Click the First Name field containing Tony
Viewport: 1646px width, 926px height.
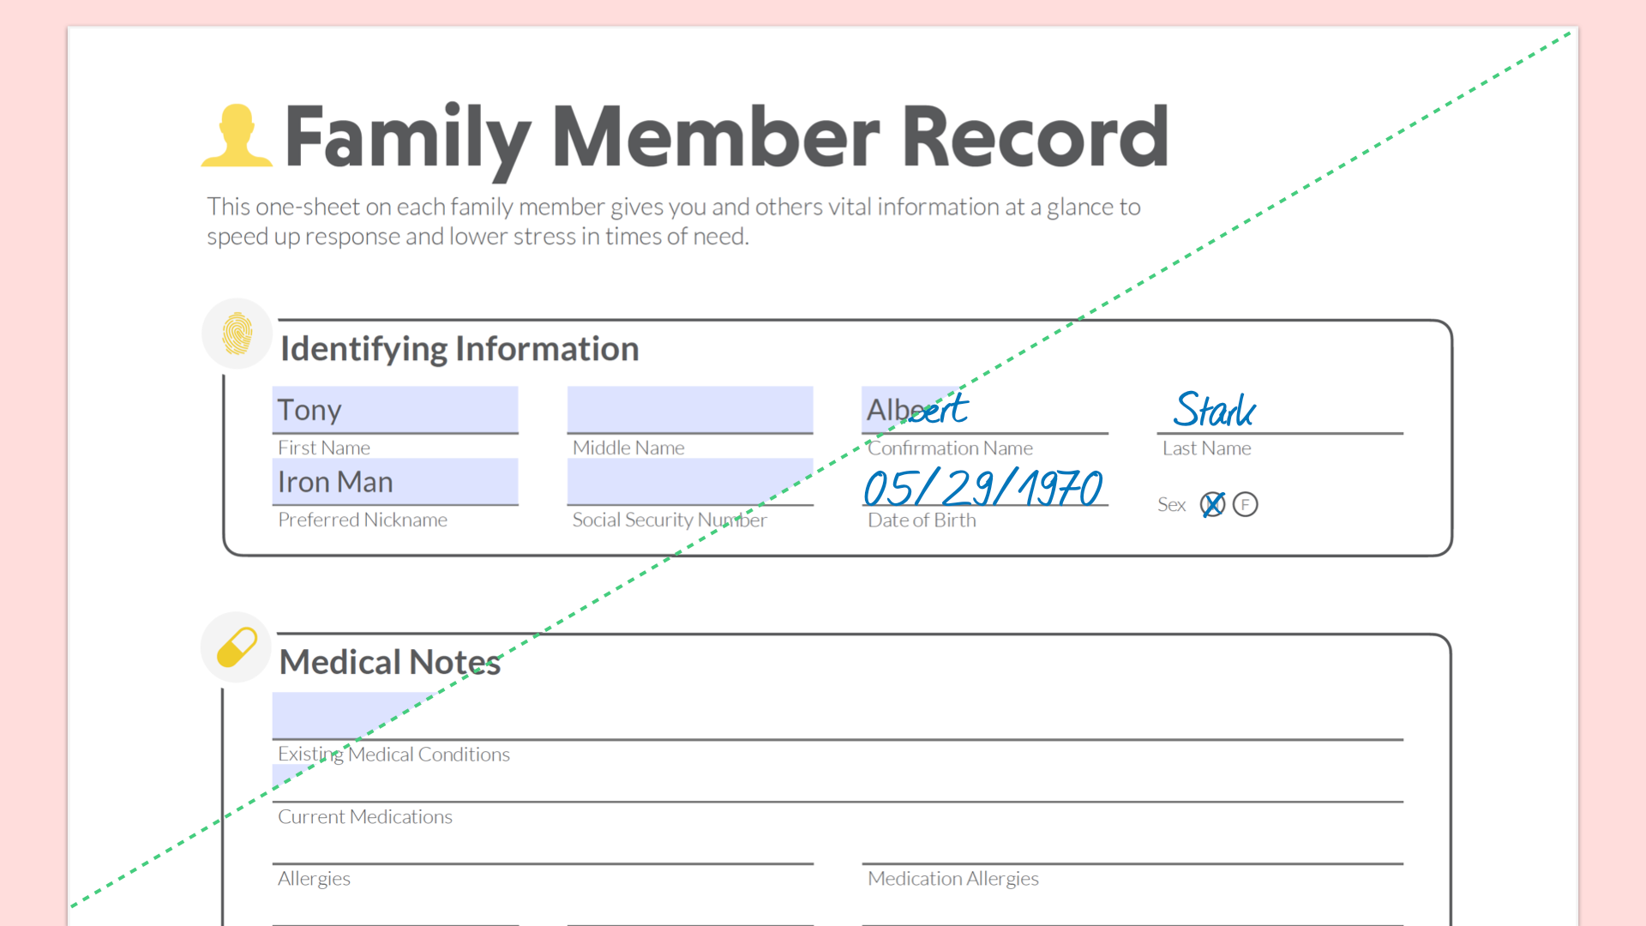[x=395, y=410]
